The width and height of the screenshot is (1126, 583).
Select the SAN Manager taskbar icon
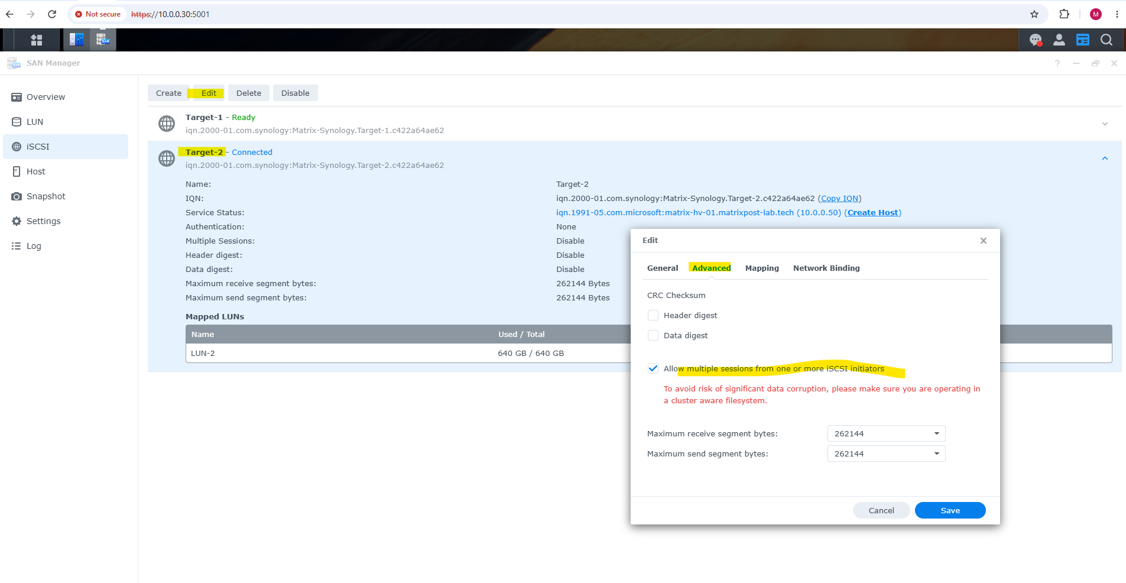(103, 40)
